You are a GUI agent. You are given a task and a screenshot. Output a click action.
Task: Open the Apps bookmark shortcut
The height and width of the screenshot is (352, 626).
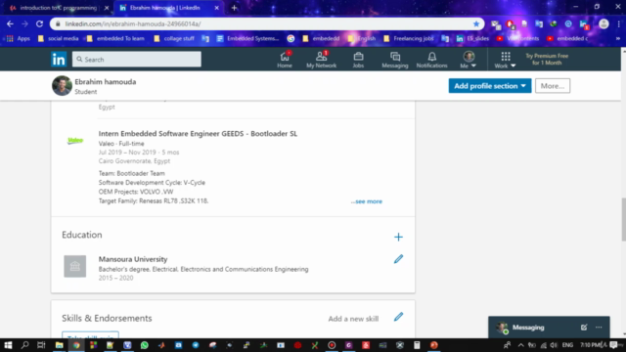[19, 39]
